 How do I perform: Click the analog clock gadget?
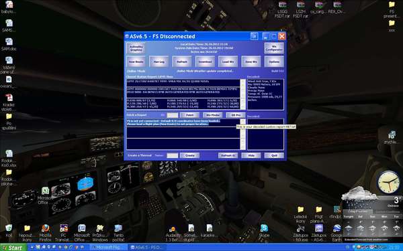click(x=389, y=183)
